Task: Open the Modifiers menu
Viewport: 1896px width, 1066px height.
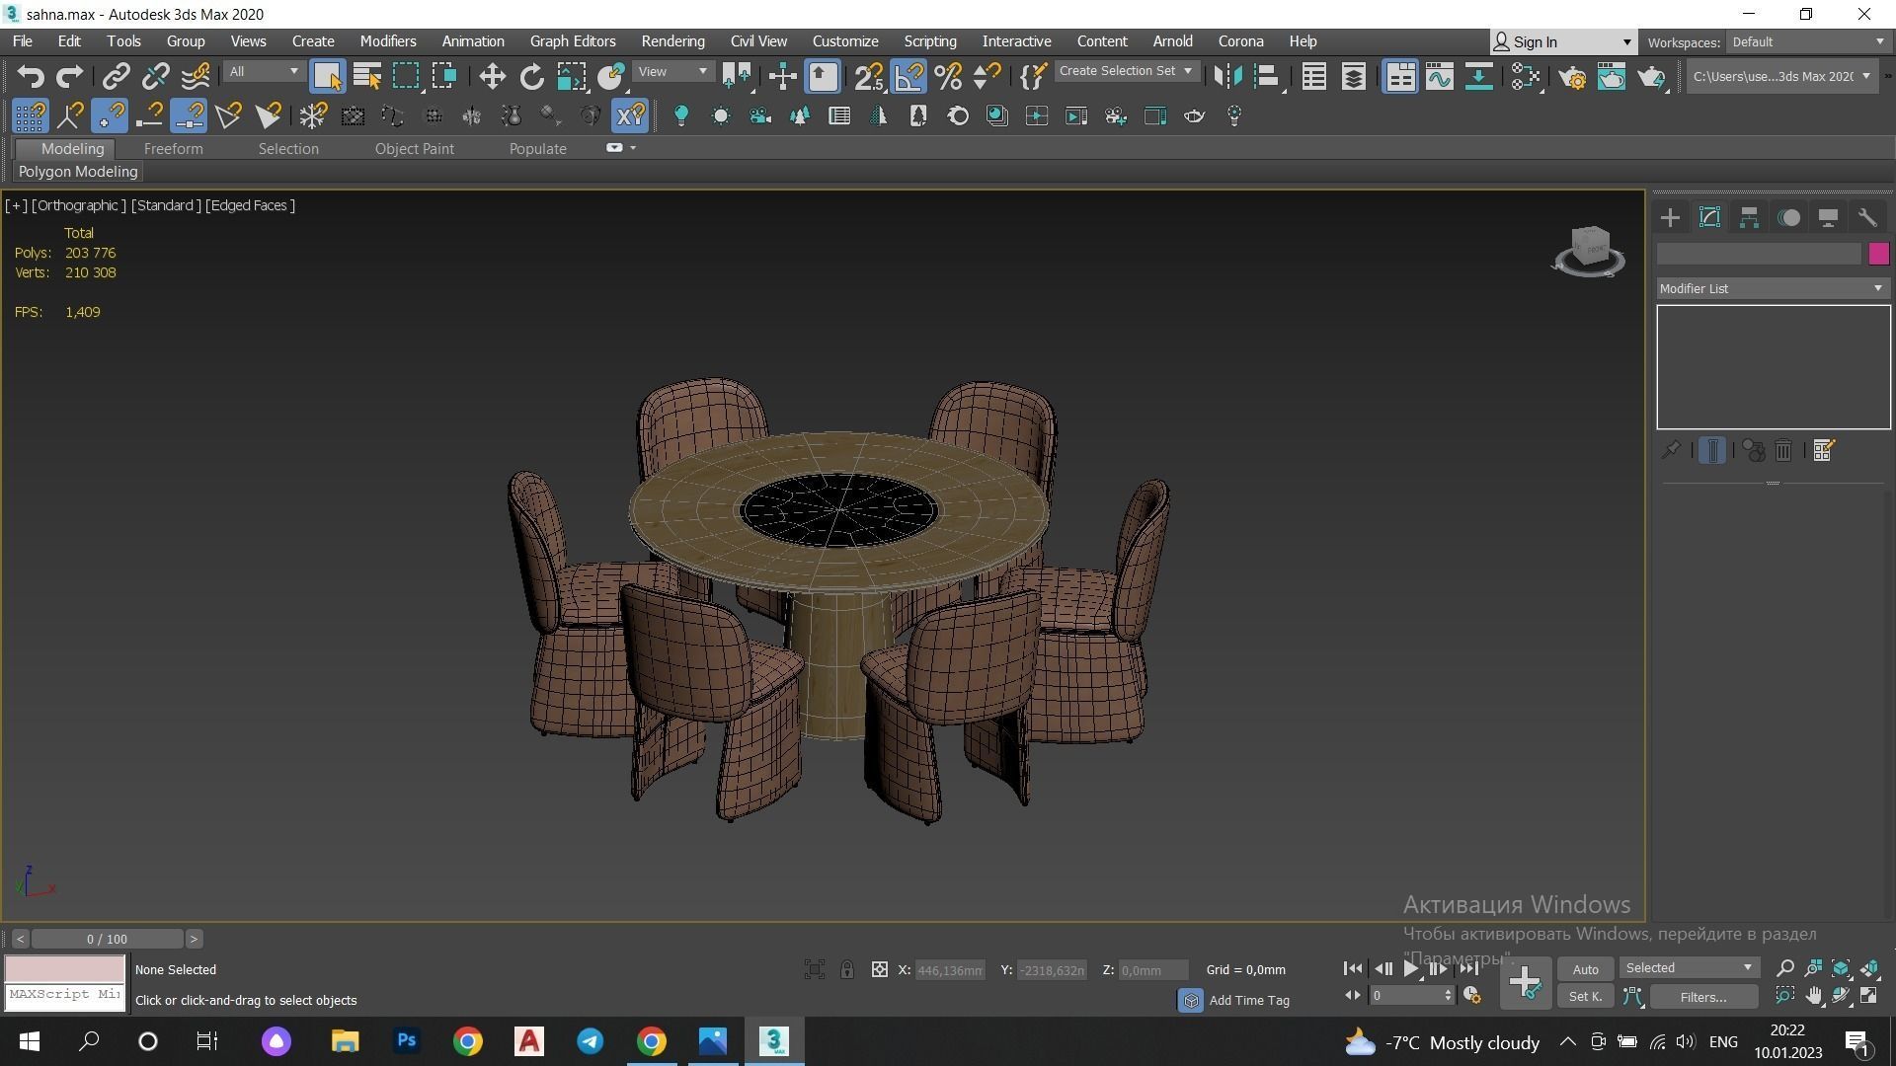Action: [388, 41]
